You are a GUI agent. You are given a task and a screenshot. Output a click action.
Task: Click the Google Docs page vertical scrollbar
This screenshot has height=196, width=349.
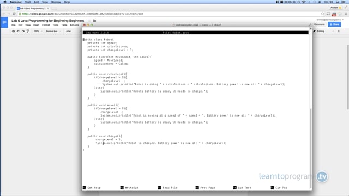[x=348, y=77]
